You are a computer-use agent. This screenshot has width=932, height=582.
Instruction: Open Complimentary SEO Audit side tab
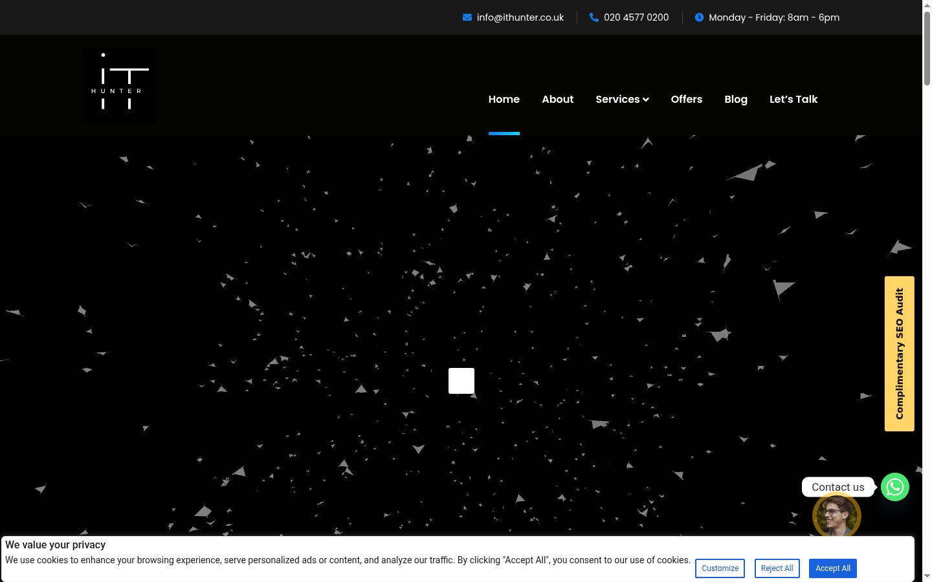[900, 354]
